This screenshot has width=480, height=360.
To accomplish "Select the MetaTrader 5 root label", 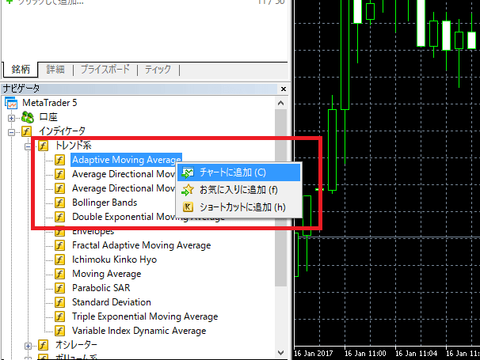I will 49,103.
